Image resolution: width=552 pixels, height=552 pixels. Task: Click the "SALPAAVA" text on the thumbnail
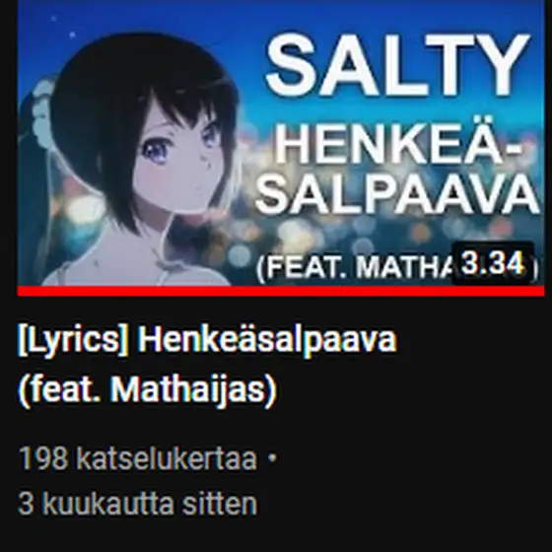click(397, 194)
